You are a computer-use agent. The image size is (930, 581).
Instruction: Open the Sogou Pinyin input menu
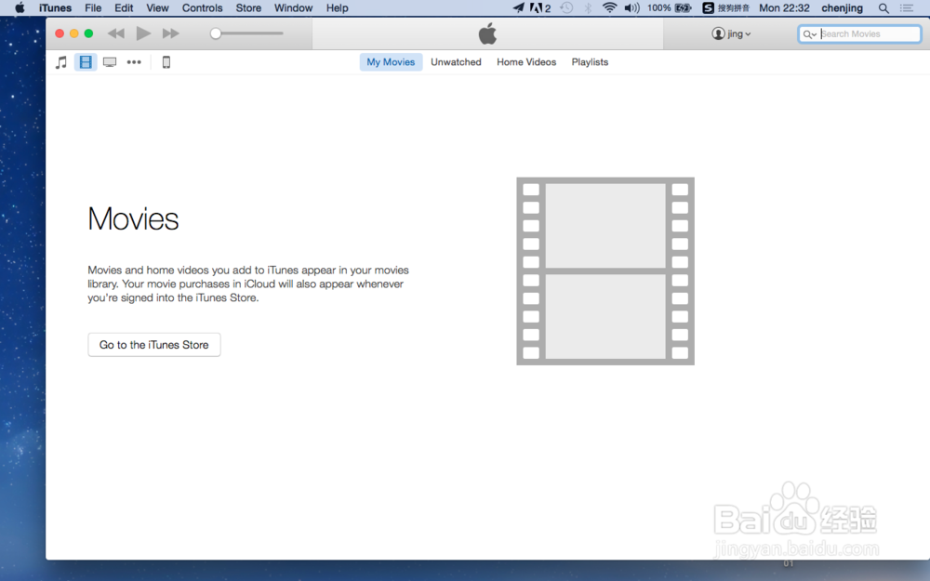(726, 7)
